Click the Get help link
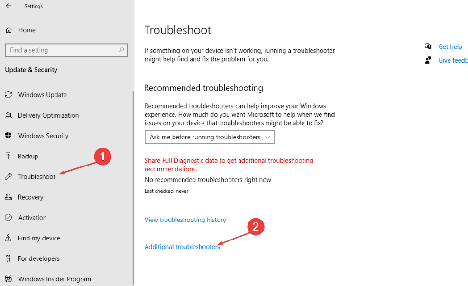The height and width of the screenshot is (286, 468). pyautogui.click(x=450, y=46)
